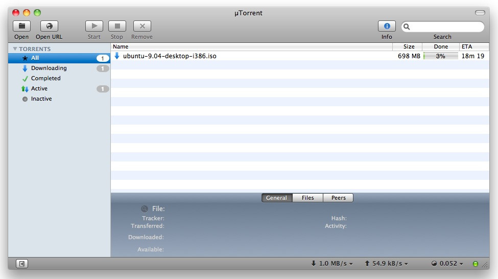Open the download speed limit dropdown
The image size is (498, 279).
[332, 264]
